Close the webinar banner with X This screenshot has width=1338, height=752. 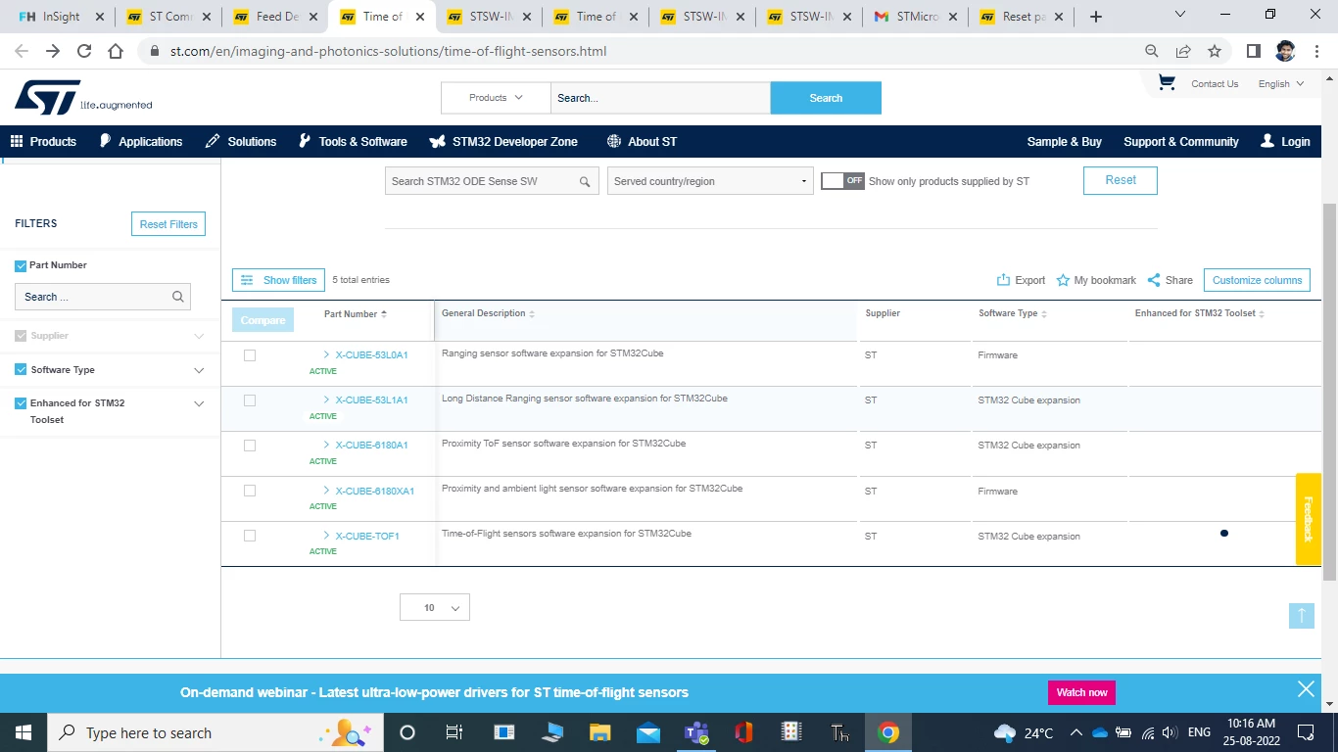click(1306, 689)
